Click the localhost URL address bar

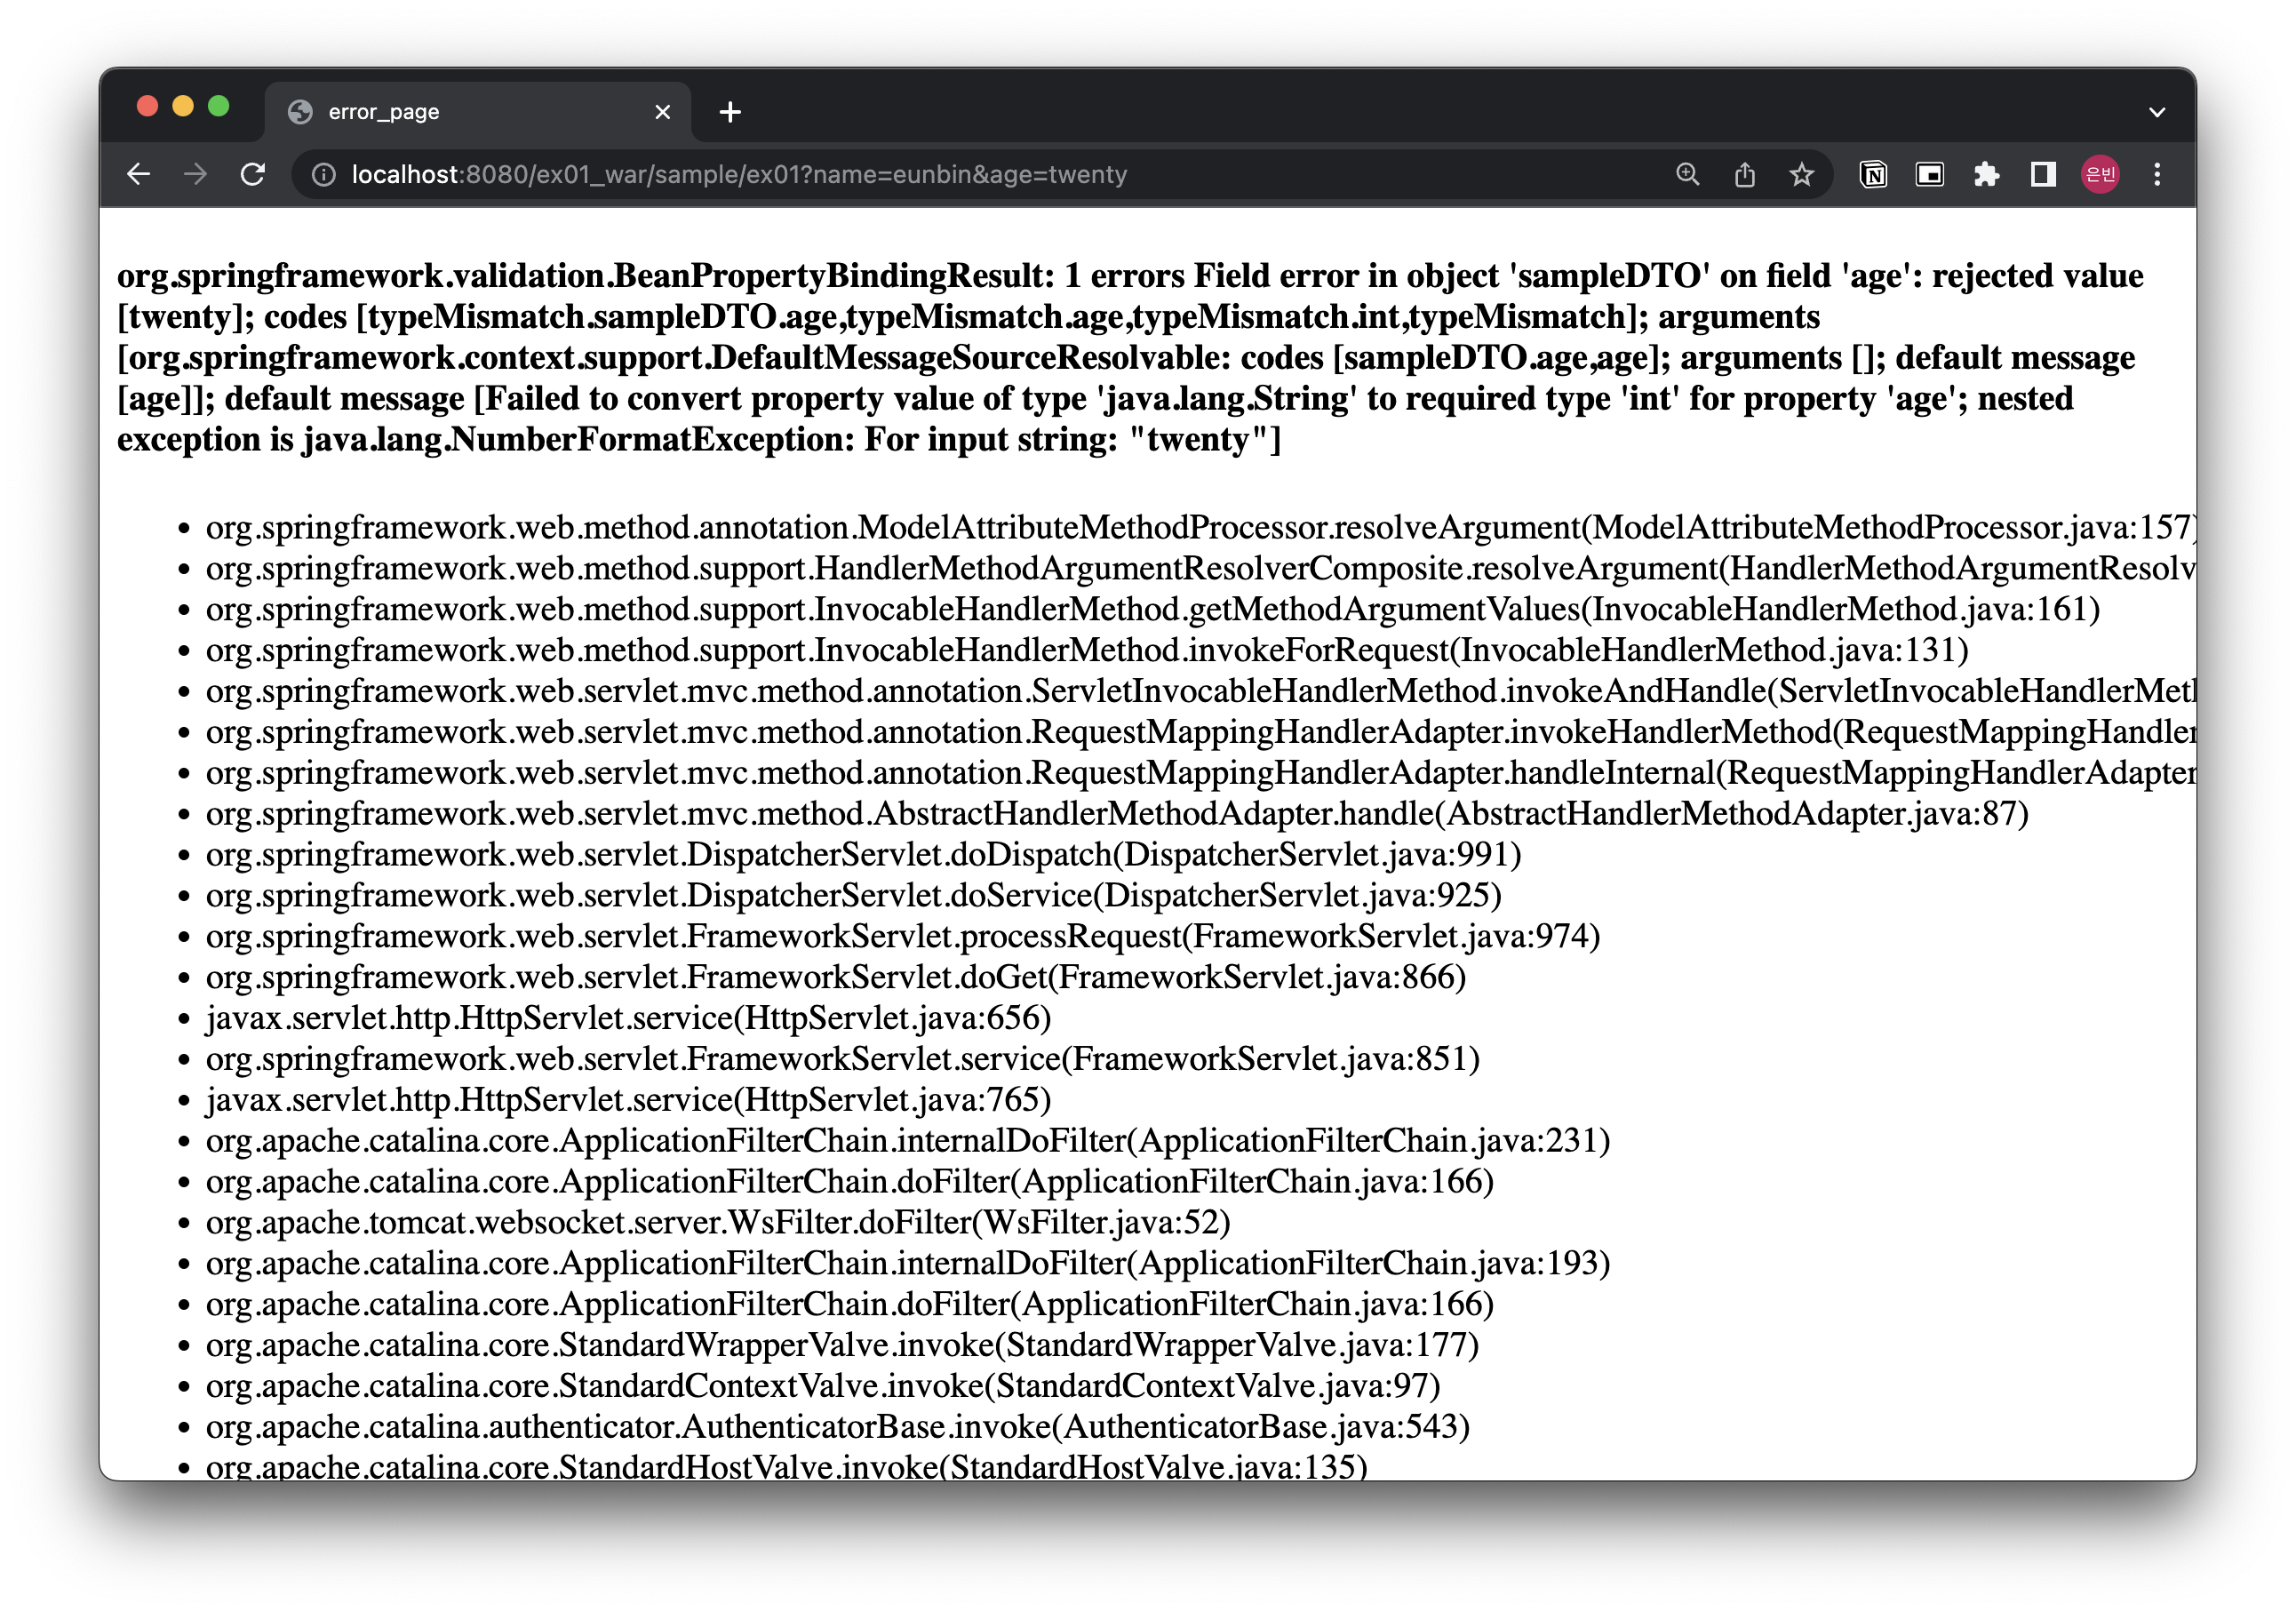tap(900, 175)
